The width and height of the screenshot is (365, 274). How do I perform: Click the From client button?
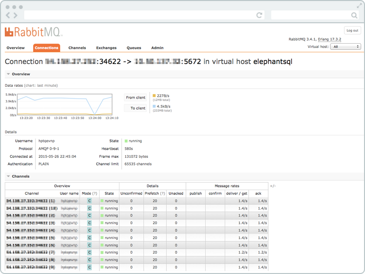pyautogui.click(x=136, y=98)
